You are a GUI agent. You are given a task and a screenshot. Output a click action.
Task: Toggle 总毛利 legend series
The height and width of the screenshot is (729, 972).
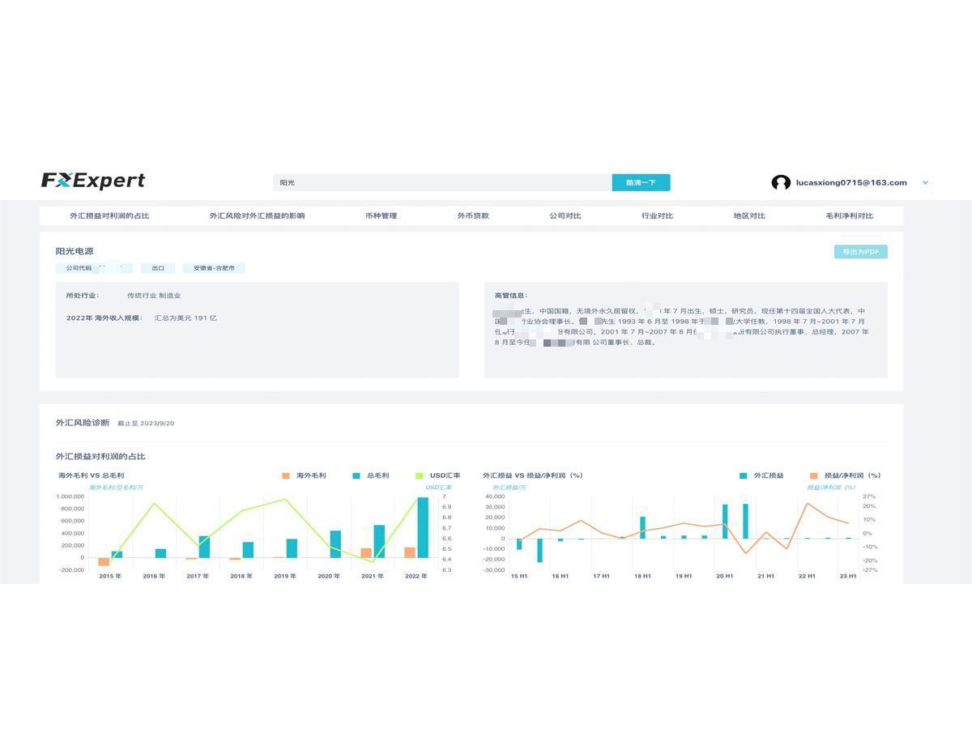(371, 475)
